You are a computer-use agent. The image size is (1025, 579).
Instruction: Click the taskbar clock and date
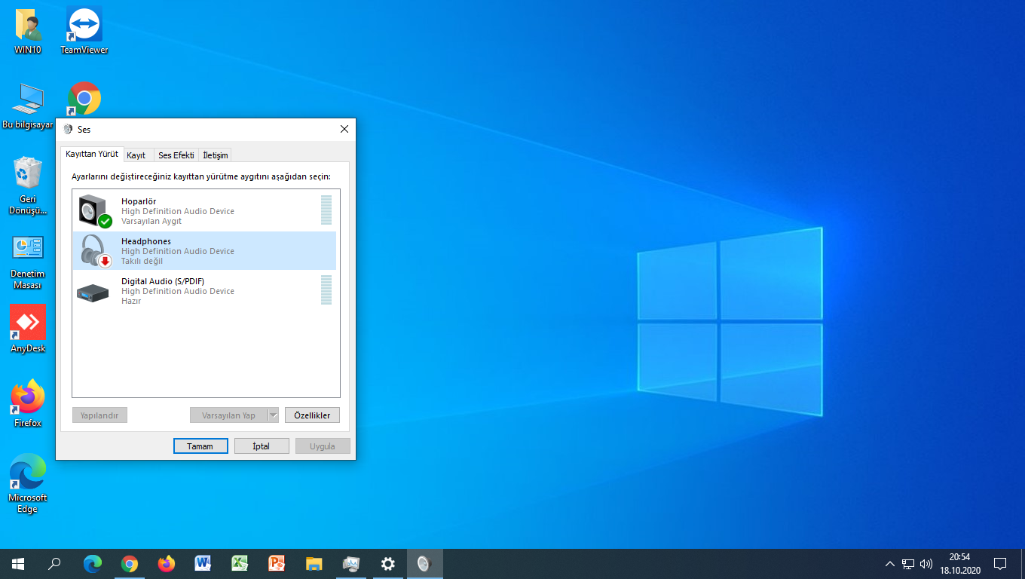(959, 563)
